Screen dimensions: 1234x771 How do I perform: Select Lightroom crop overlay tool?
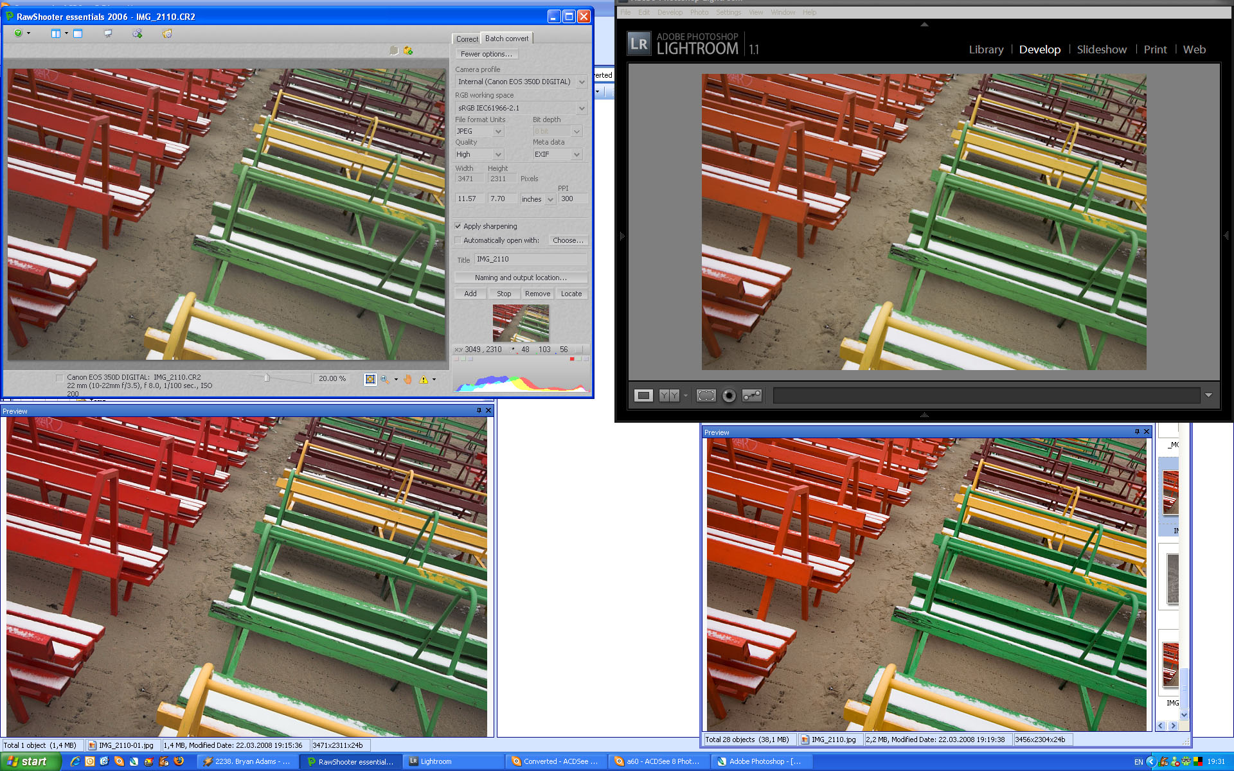706,396
